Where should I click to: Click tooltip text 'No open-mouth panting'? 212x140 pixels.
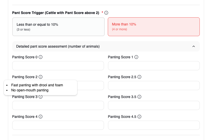coord(30,90)
